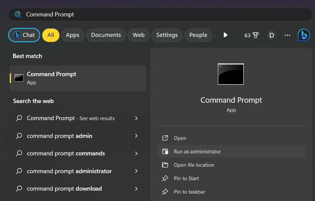
Task: Click the Bing Chat icon at top right
Action: pyautogui.click(x=304, y=35)
